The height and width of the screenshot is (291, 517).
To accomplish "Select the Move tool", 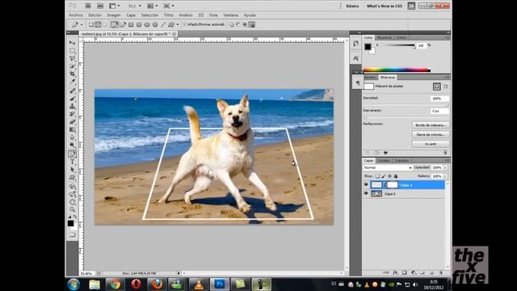I will click(72, 43).
